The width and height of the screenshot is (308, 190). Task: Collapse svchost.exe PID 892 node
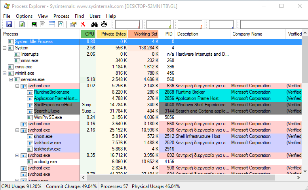point(17,155)
